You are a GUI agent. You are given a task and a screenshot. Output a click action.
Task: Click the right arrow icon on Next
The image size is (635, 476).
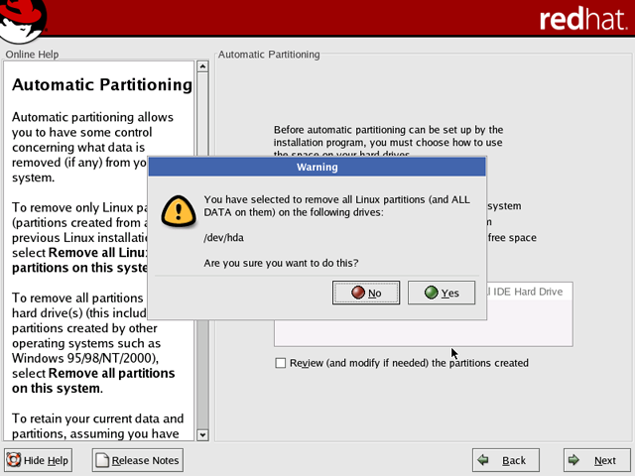[x=574, y=460]
